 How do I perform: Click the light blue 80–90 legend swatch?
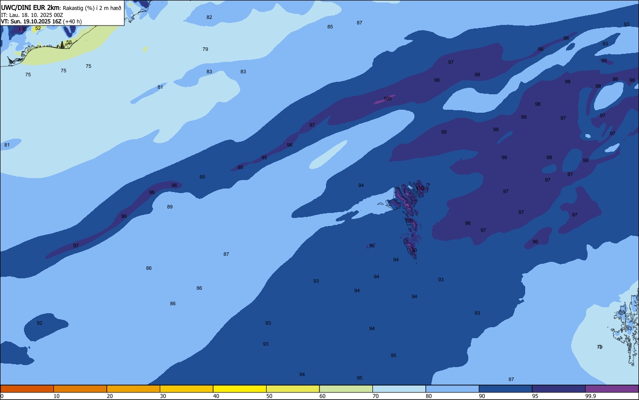(452, 389)
